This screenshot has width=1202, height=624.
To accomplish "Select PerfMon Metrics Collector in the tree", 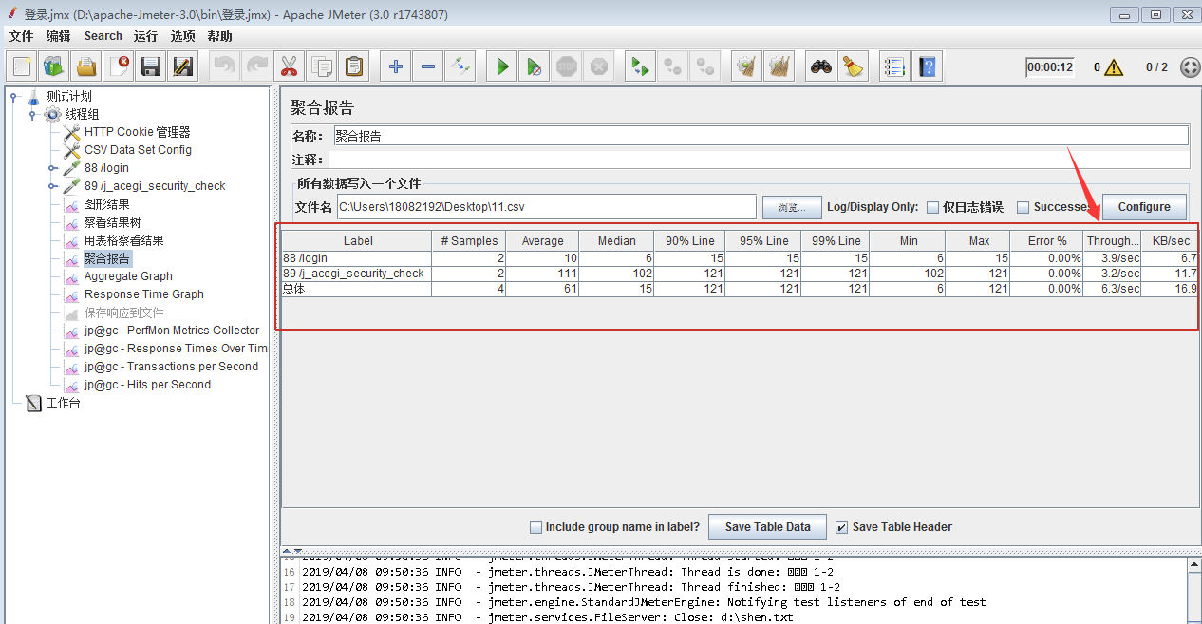I will pyautogui.click(x=171, y=331).
